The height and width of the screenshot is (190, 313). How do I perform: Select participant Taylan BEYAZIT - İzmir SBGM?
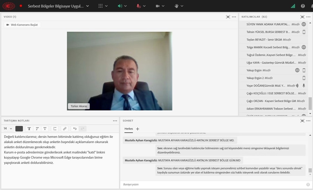click(x=273, y=40)
